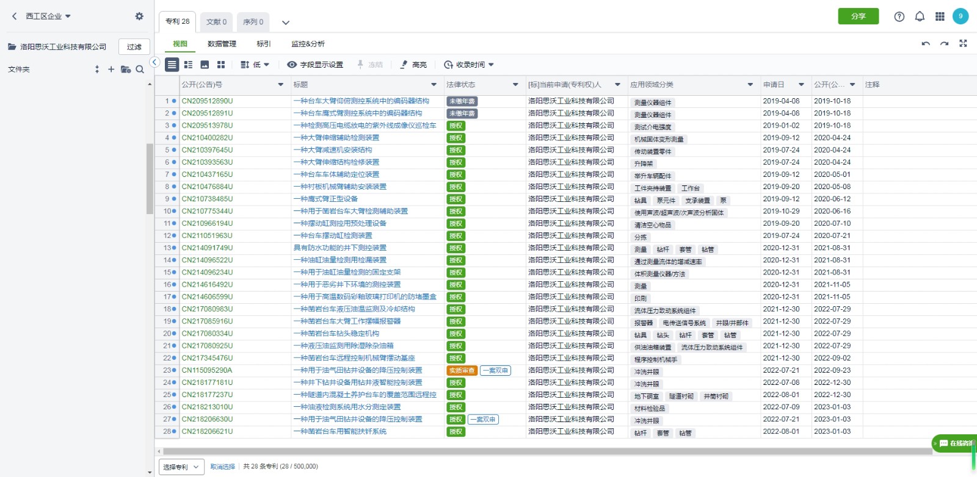The image size is (977, 477).
Task: Add a new folder with plus icon
Action: 111,70
